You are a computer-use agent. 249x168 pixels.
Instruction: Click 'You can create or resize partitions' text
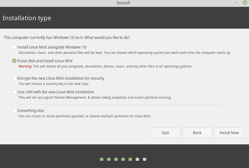coord(85,116)
